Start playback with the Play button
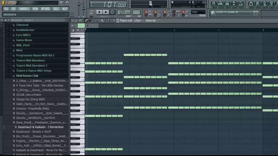278x156 pixels. [x=99, y=12]
